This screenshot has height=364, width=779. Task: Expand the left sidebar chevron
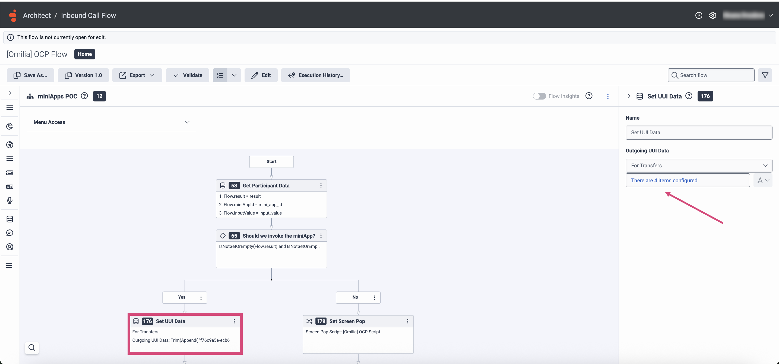10,93
